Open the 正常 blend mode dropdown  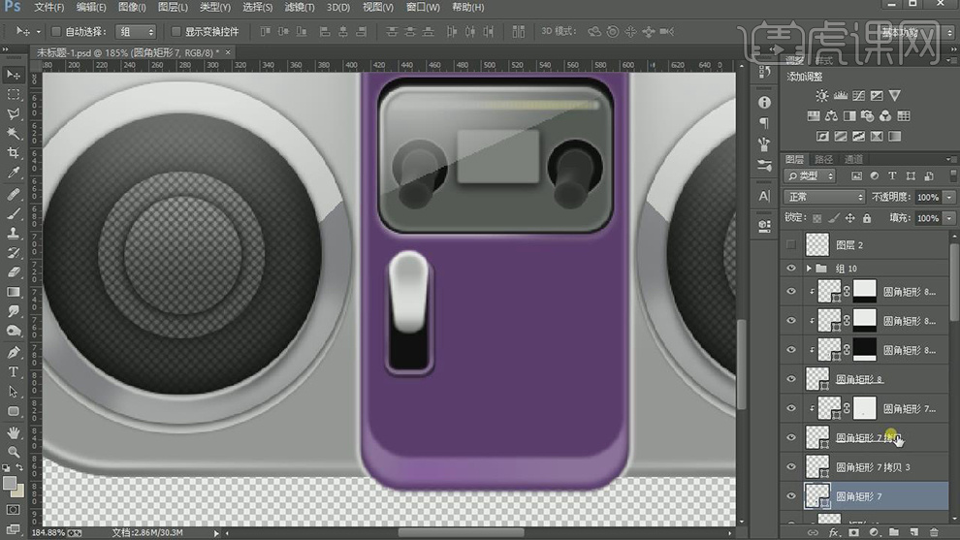tap(823, 197)
